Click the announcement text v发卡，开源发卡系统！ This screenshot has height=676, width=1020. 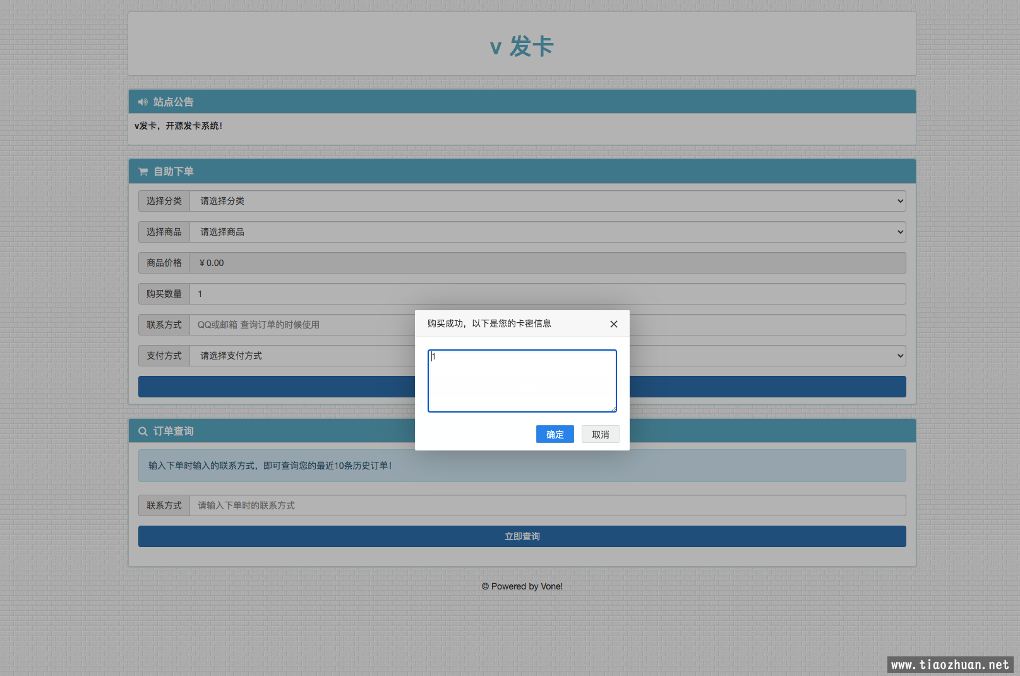(178, 126)
